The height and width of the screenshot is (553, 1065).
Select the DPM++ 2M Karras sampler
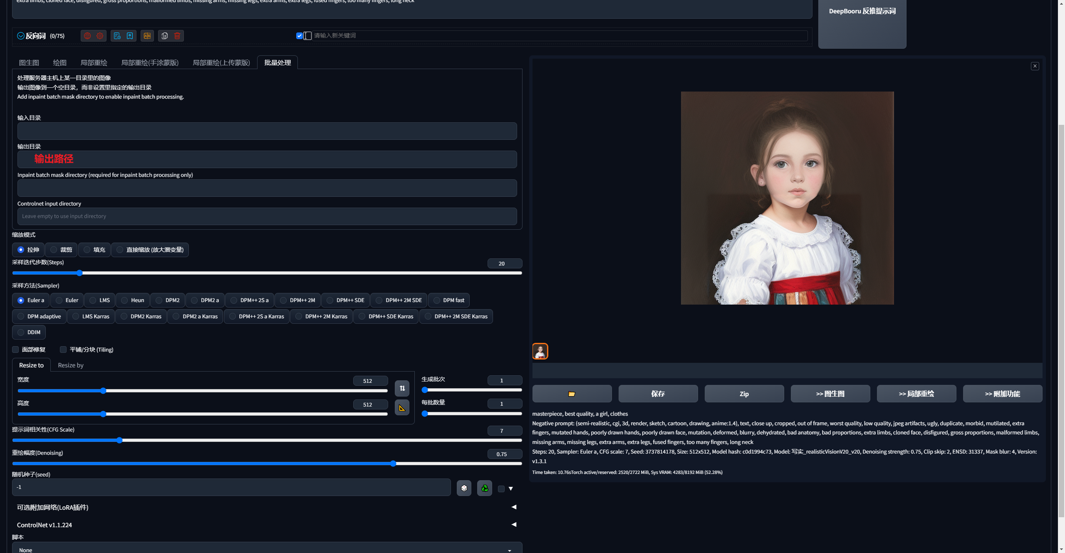(x=321, y=317)
